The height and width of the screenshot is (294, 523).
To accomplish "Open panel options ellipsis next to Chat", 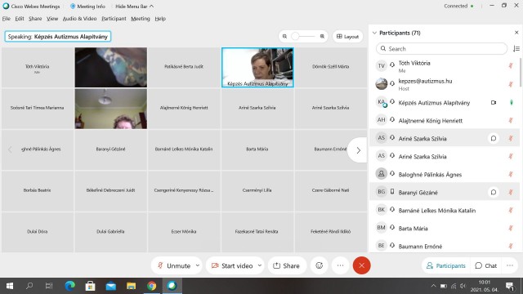I will [x=510, y=265].
